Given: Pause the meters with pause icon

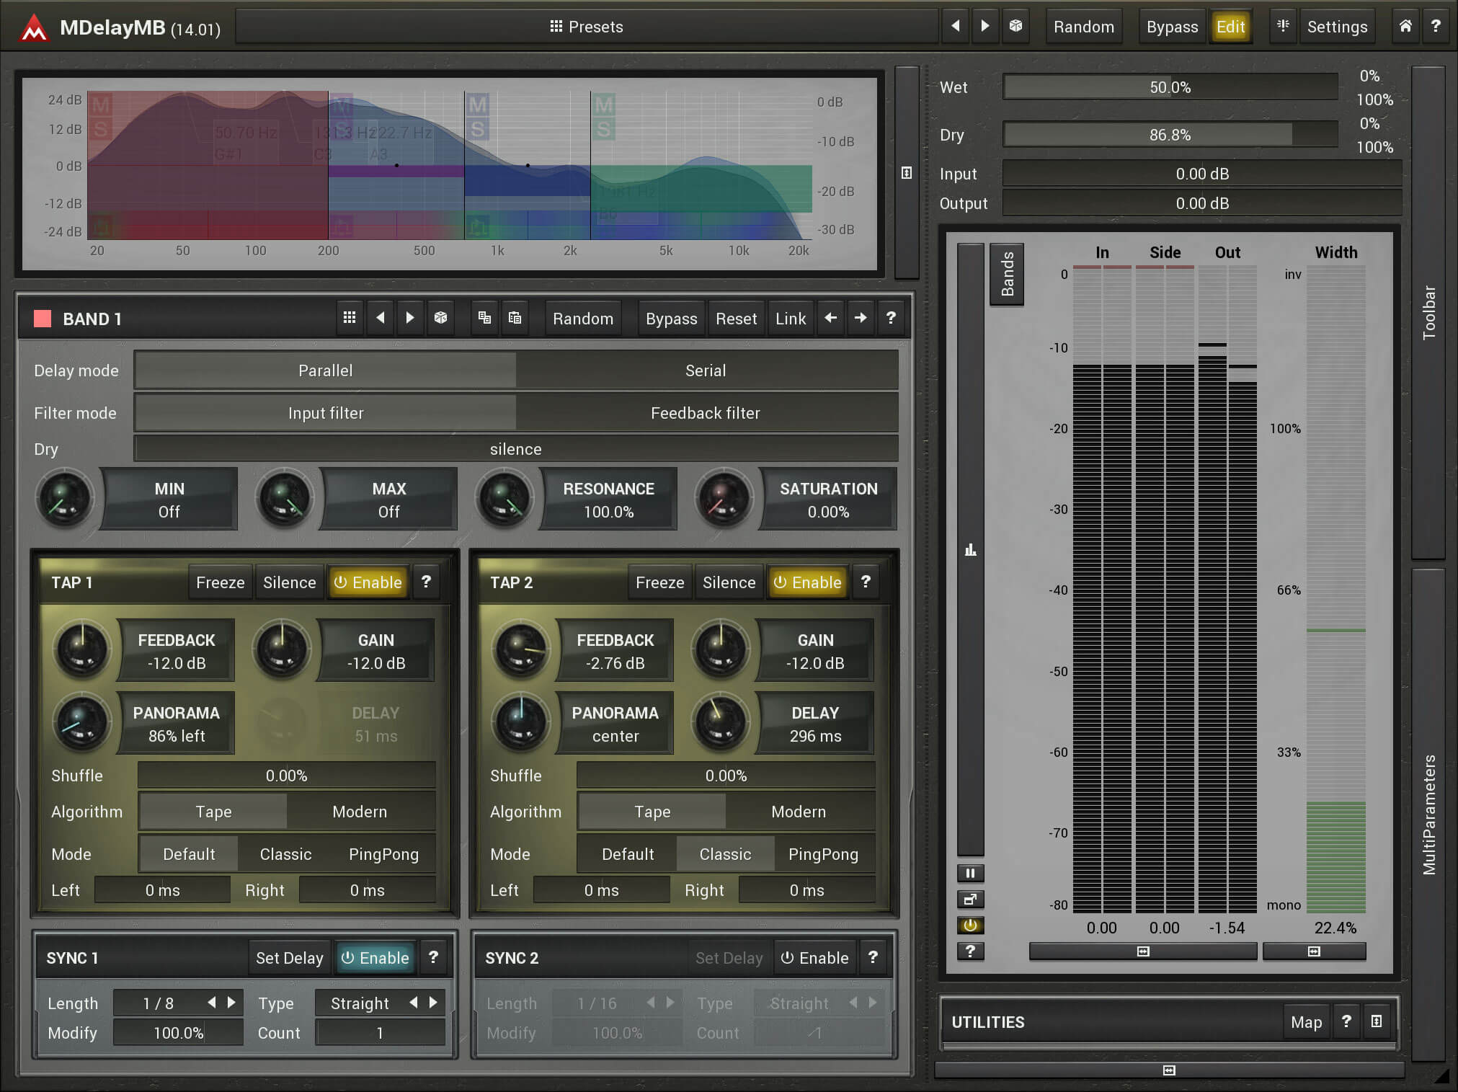Looking at the screenshot, I should tap(970, 874).
